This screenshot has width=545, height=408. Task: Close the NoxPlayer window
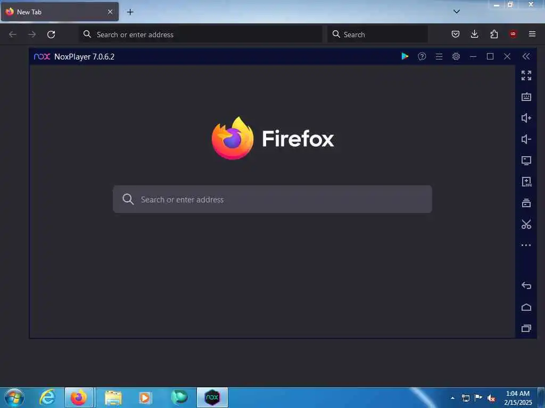(507, 56)
